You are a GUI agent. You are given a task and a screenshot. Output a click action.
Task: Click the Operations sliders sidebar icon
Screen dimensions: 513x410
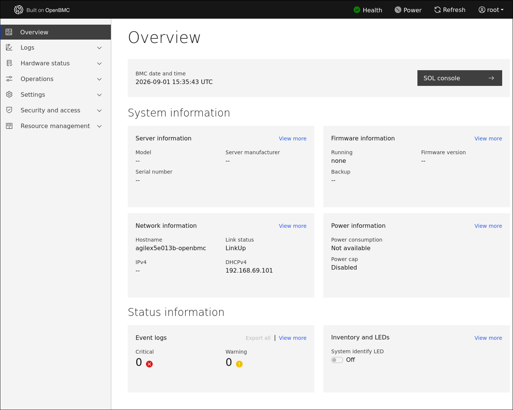tap(9, 79)
